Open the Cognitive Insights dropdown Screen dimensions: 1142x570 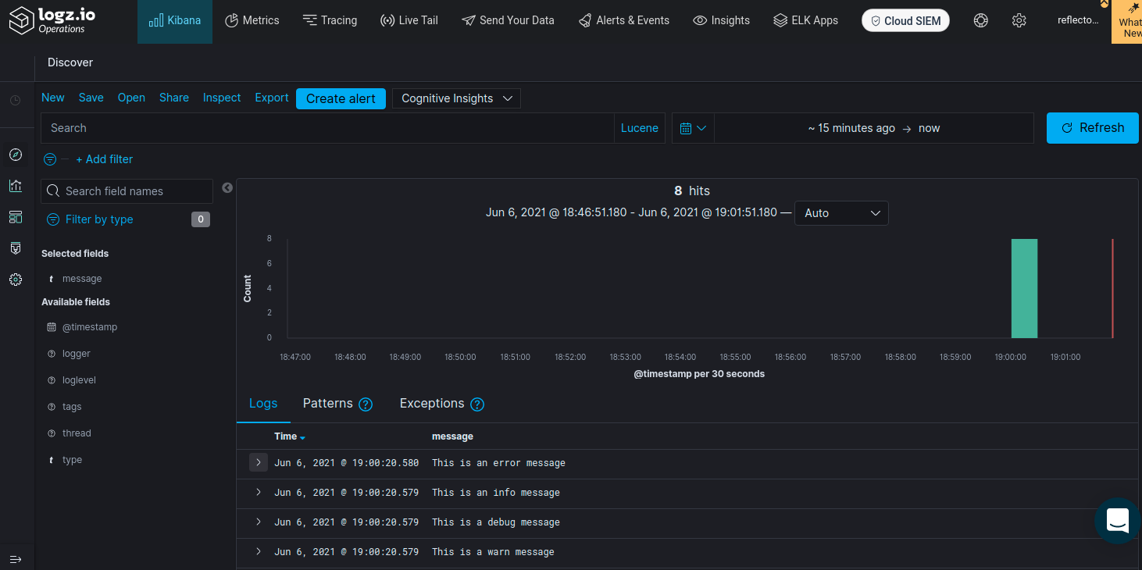[x=456, y=98]
